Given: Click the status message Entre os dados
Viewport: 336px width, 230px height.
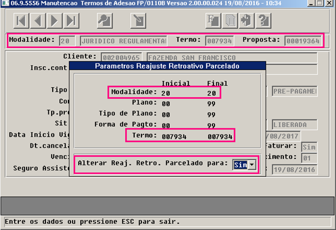Looking at the screenshot, I should [x=92, y=222].
